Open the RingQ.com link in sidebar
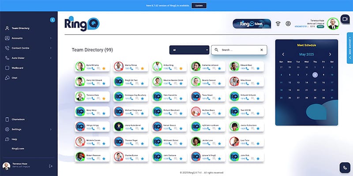This screenshot has height=176, width=353. pos(18,149)
